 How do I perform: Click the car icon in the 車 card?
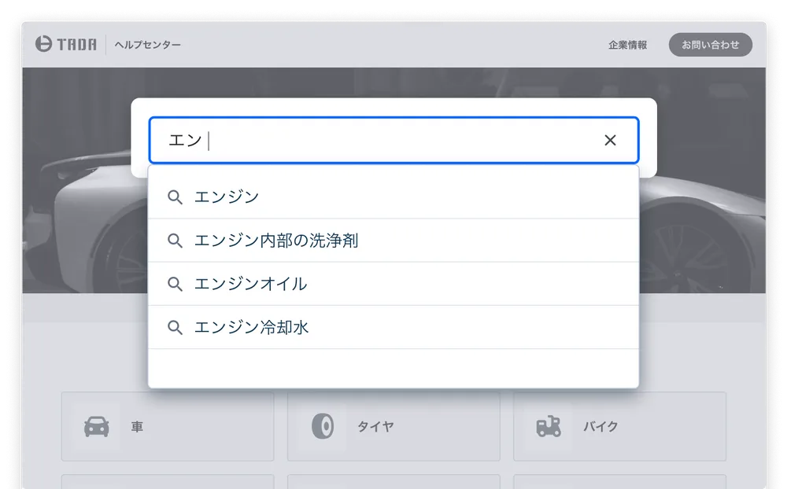pos(96,427)
